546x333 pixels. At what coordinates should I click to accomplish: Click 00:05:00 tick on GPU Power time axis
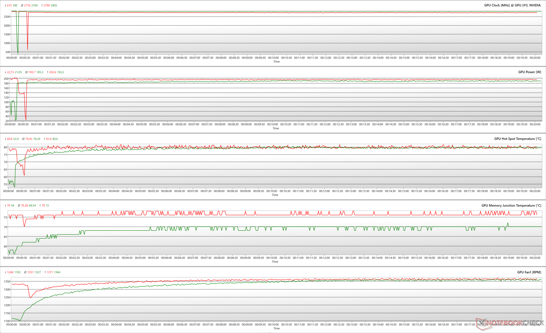point(141,124)
